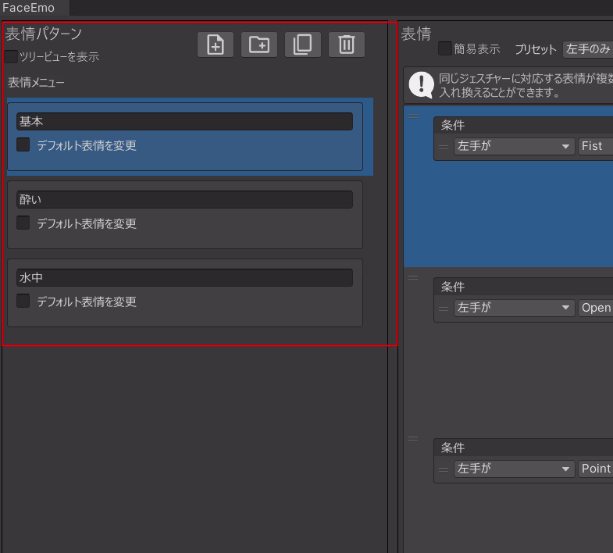
Task: Click the trash delete icon
Action: pos(347,45)
